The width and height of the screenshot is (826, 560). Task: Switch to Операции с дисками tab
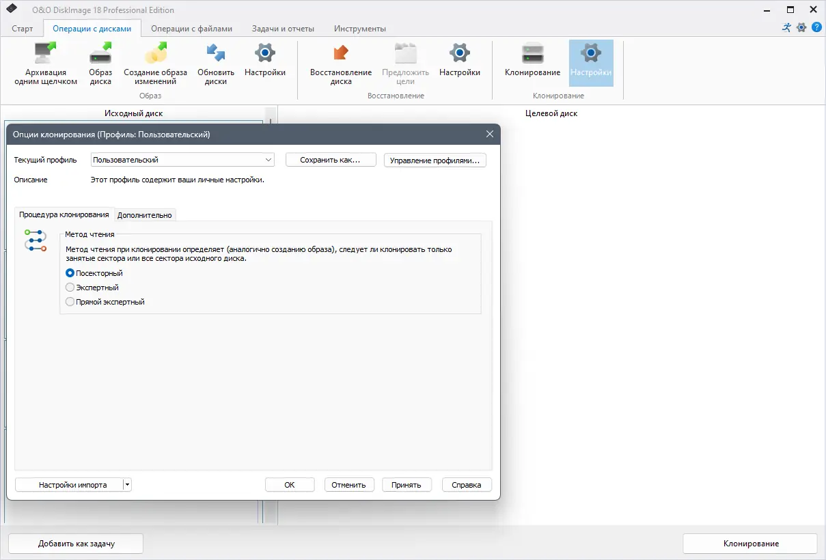click(92, 29)
